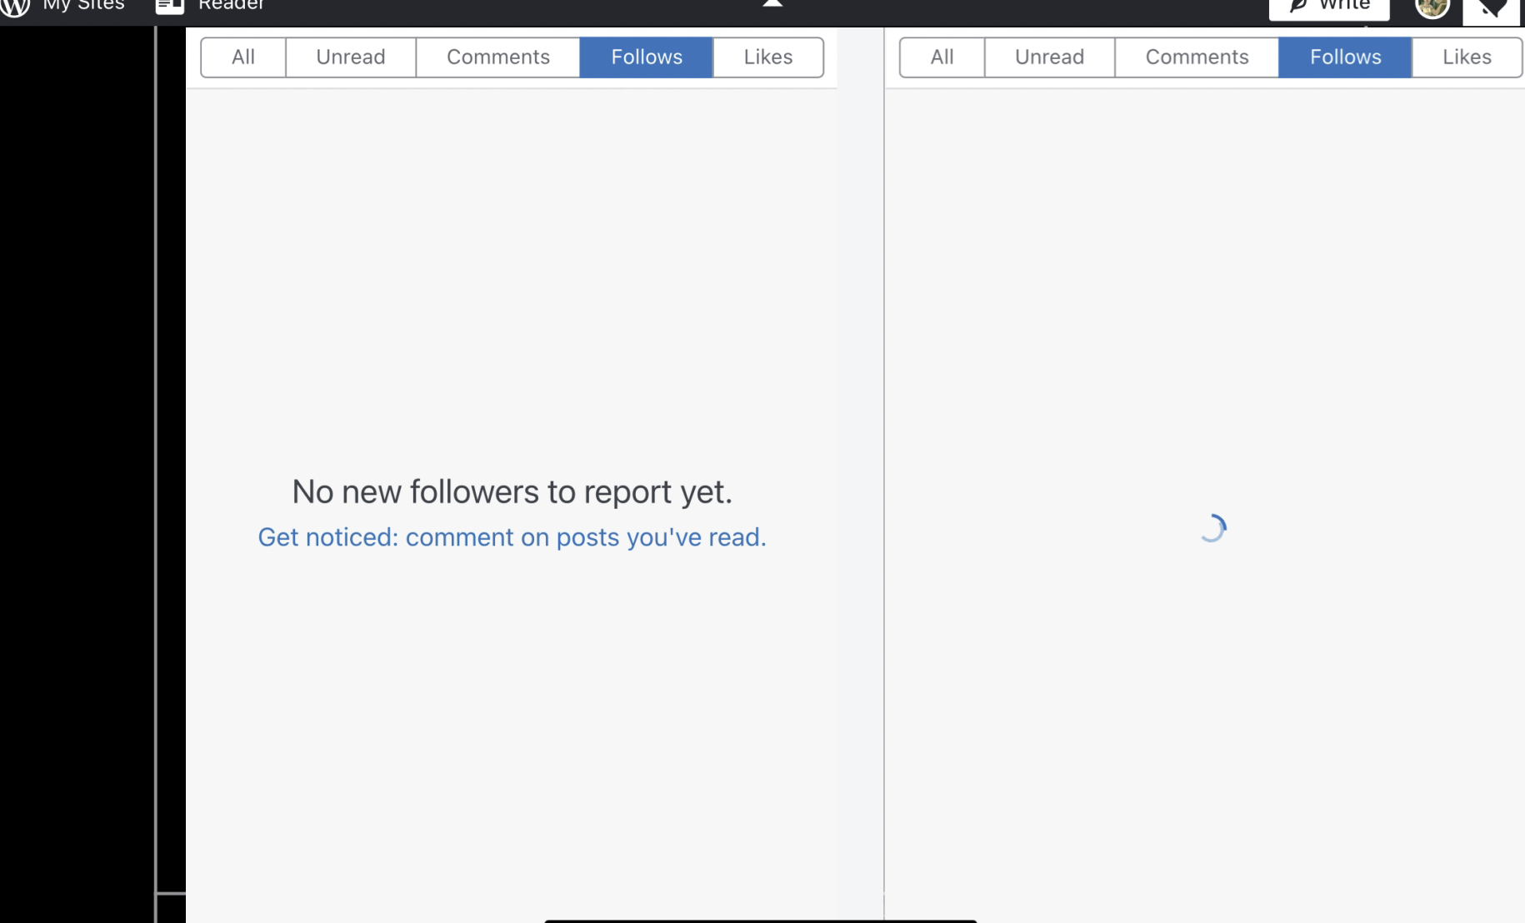Click the white up-arrow at top center
Image resolution: width=1525 pixels, height=923 pixels.
tap(772, 4)
